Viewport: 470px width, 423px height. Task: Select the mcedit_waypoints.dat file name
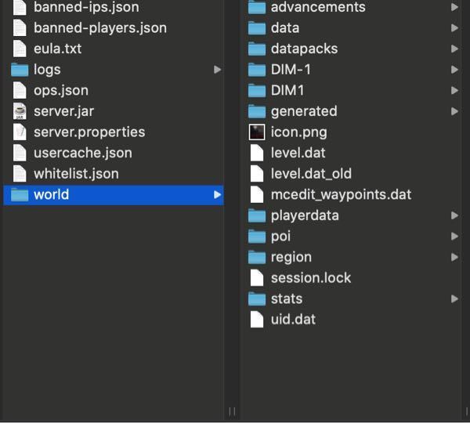(341, 195)
